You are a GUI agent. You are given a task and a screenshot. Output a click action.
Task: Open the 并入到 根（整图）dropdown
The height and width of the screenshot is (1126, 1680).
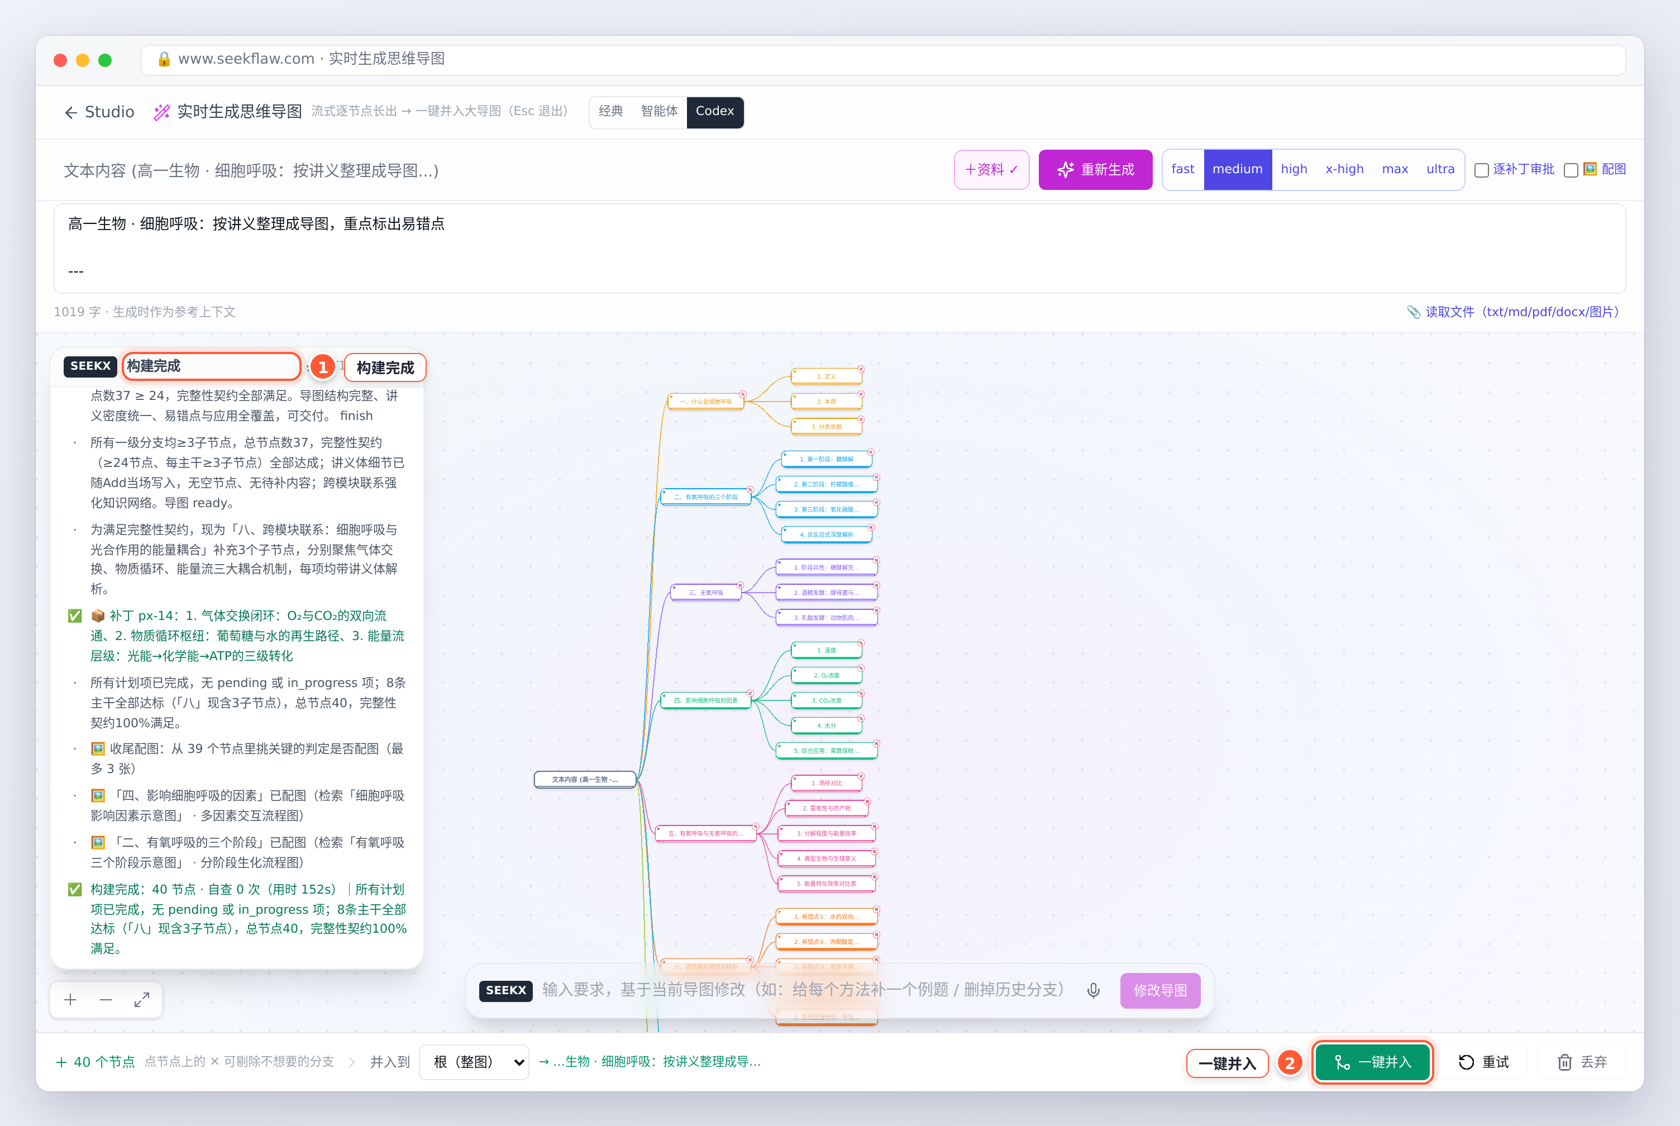[x=475, y=1062]
